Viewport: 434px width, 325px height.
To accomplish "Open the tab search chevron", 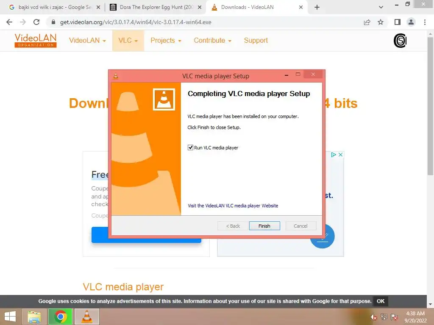I will pyautogui.click(x=381, y=7).
